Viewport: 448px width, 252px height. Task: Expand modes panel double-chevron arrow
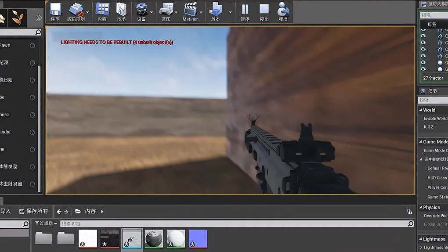[39, 18]
